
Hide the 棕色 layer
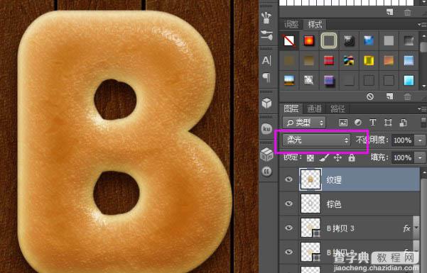click(x=288, y=204)
